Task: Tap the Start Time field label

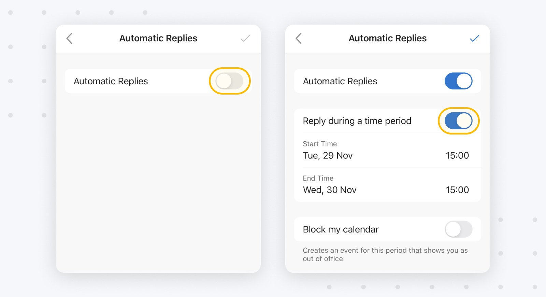Action: [x=320, y=144]
